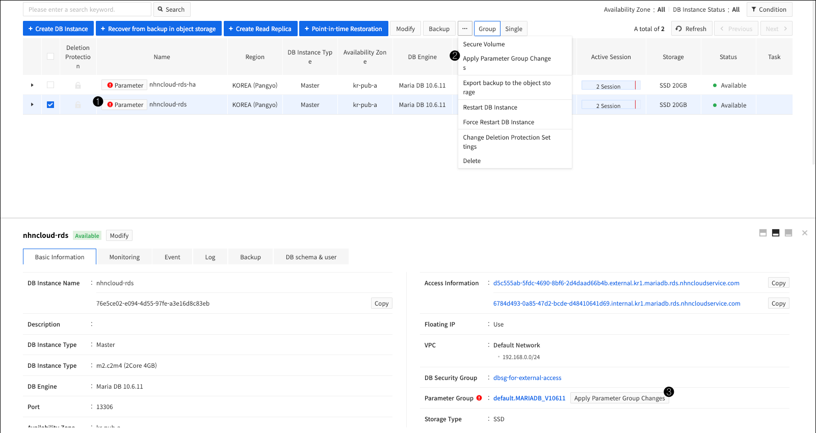Select Secure Volume from the menu
The width and height of the screenshot is (816, 433).
(x=515, y=44)
